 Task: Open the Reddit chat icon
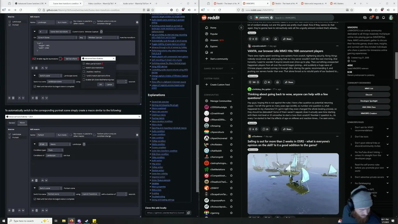(x=371, y=18)
